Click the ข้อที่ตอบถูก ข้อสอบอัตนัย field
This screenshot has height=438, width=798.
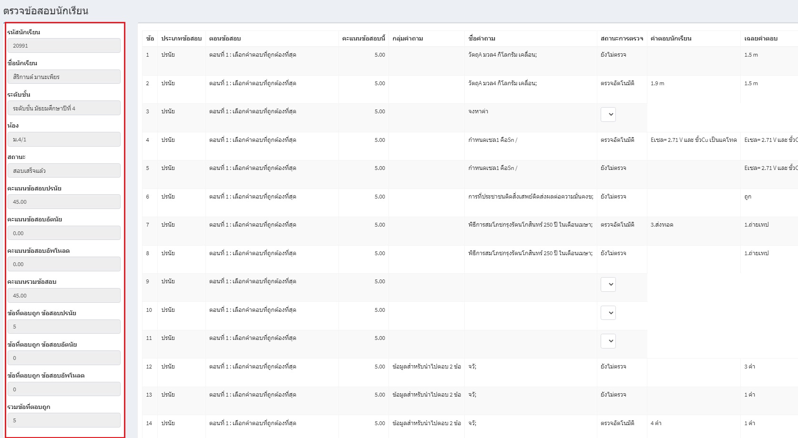pos(64,358)
